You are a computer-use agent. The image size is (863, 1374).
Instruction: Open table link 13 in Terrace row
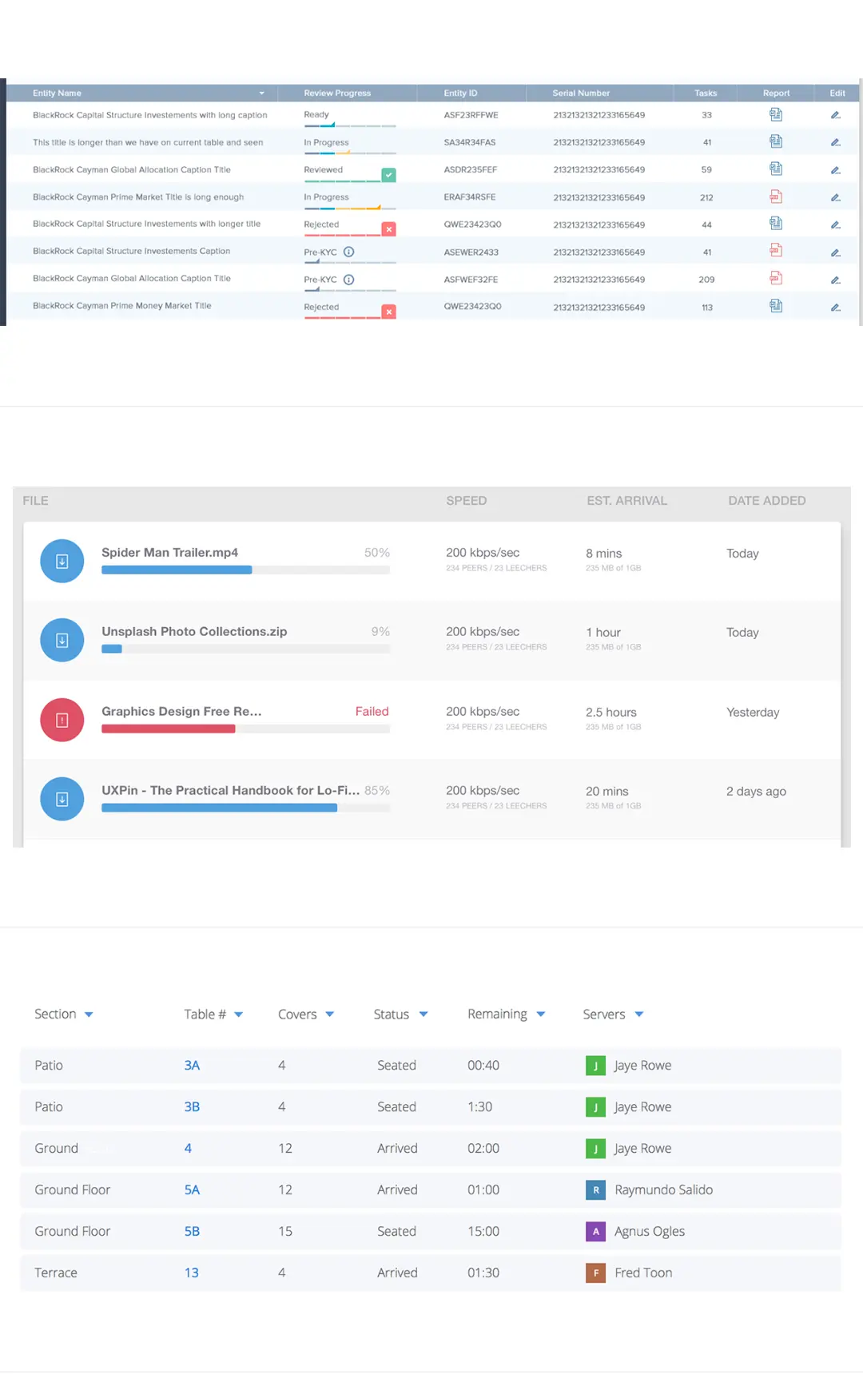(x=192, y=1273)
